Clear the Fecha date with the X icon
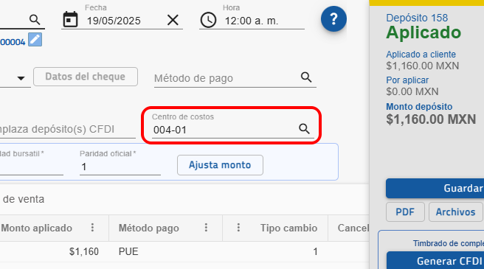This screenshot has height=269, width=484. pyautogui.click(x=173, y=21)
